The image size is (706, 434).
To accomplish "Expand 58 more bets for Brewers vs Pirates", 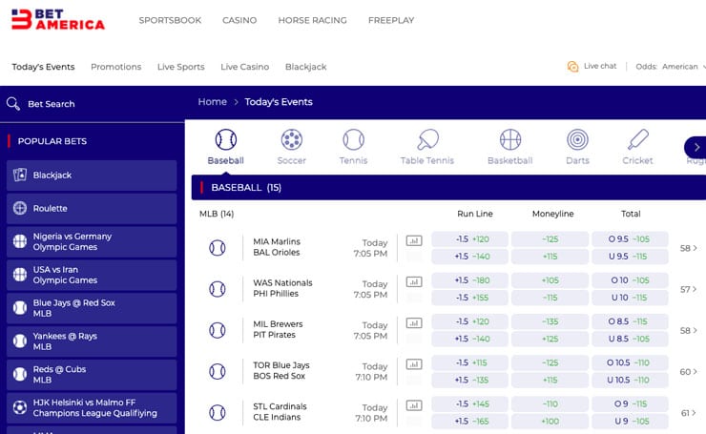I will click(689, 330).
